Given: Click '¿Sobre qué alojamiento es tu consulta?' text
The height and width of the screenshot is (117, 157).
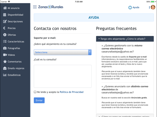Looking at the screenshot, I should (x=55, y=44).
